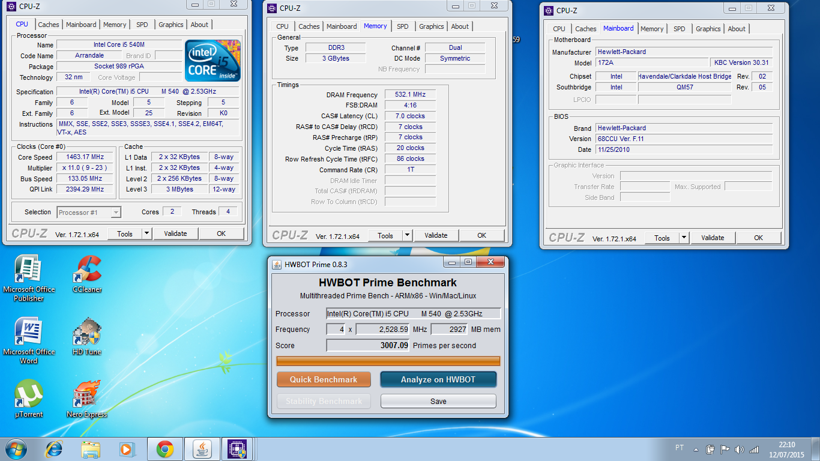Open network signal icon in tray
The height and width of the screenshot is (461, 820).
pos(755,449)
